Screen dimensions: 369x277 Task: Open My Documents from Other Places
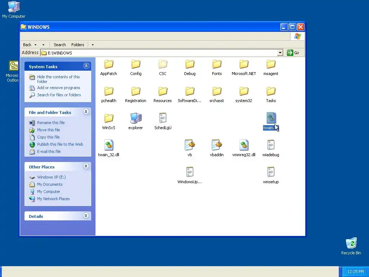coord(50,184)
